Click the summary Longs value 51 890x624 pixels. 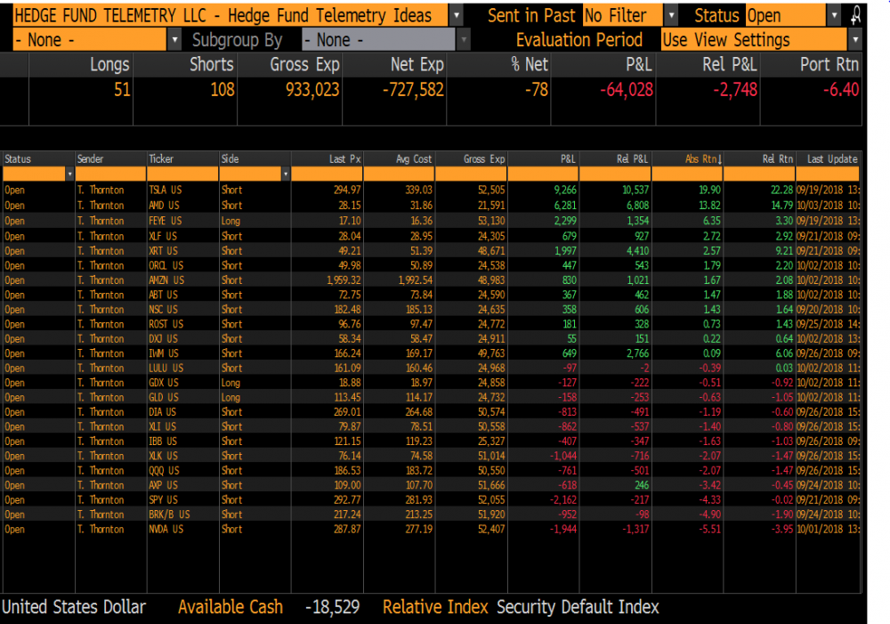coord(122,90)
